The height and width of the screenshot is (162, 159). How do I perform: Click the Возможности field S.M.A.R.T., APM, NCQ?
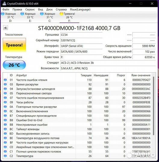[108, 68]
